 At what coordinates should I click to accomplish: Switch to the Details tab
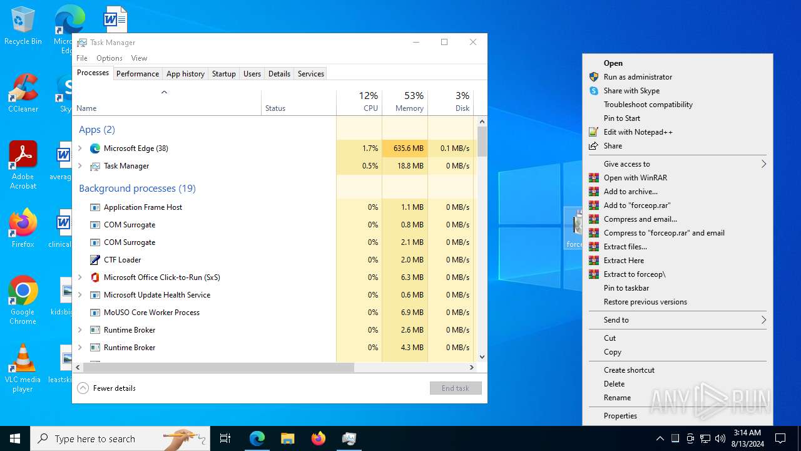(279, 74)
